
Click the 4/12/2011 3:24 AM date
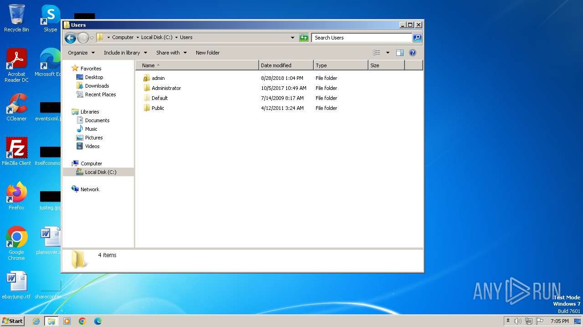282,108
